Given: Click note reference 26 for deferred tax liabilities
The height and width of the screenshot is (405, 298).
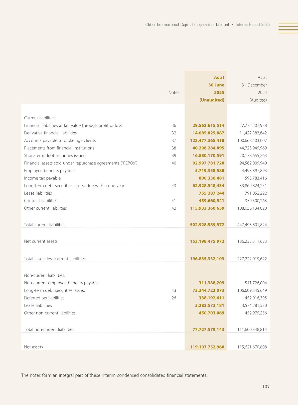Looking at the screenshot, I should 174,298.
